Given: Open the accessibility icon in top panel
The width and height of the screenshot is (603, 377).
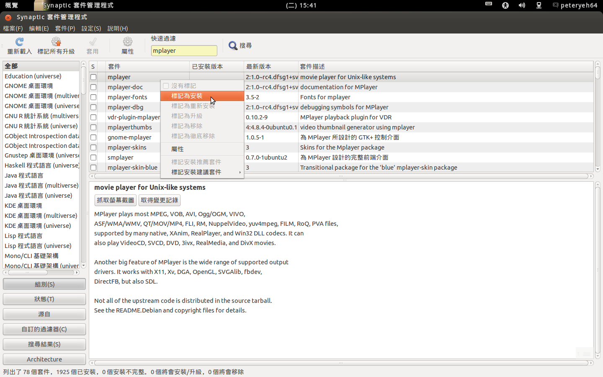Looking at the screenshot, I should (505, 5).
